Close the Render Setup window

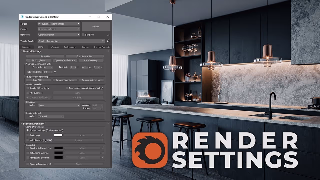(108, 17)
